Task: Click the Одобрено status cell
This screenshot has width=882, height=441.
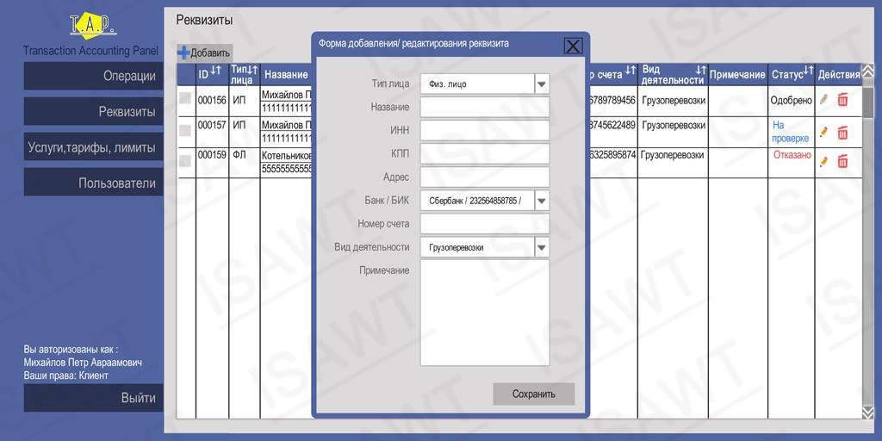Action: pyautogui.click(x=792, y=101)
